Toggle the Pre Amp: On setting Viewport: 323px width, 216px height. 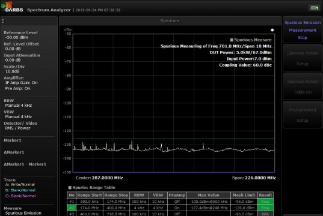pos(17,88)
